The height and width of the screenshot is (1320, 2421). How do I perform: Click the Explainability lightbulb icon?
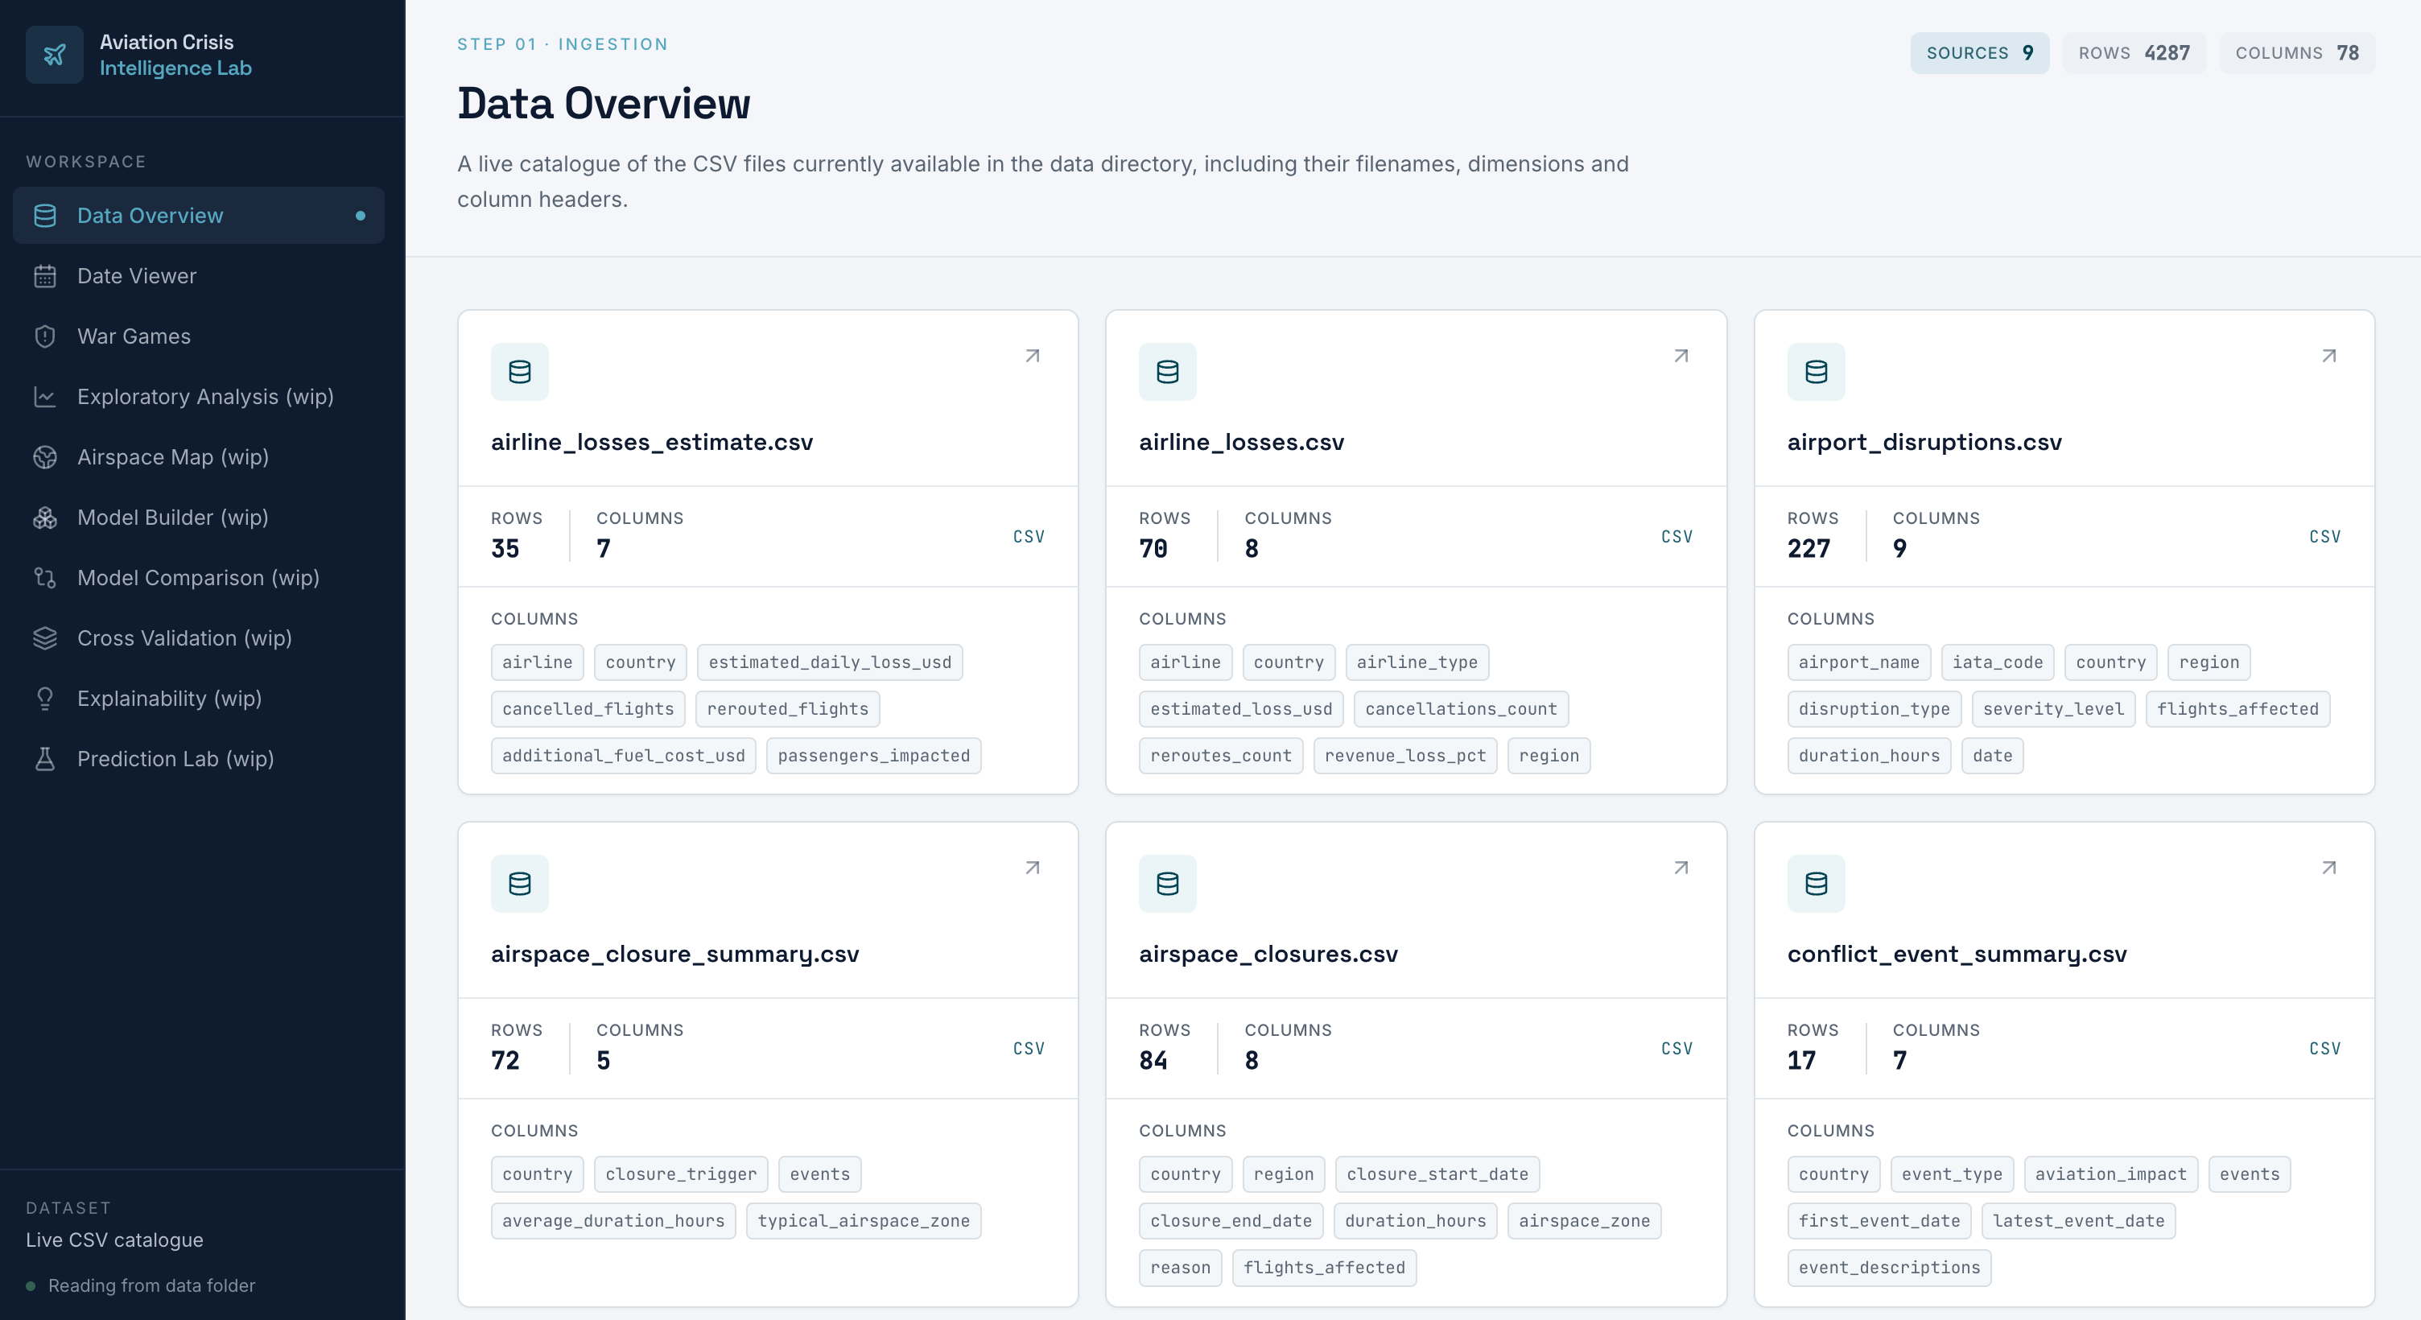(x=45, y=698)
